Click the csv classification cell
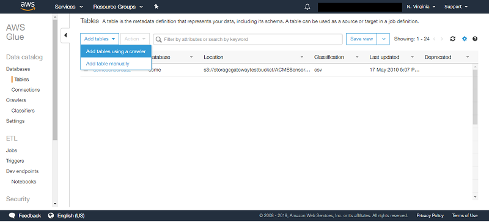489x222 pixels. click(318, 70)
